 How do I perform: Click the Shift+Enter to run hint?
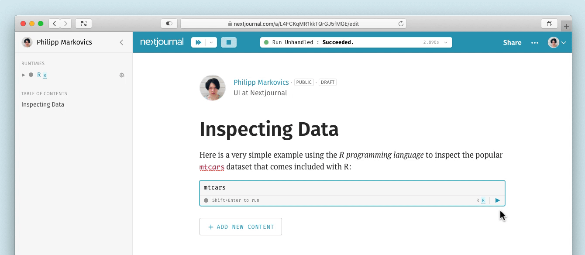(236, 200)
